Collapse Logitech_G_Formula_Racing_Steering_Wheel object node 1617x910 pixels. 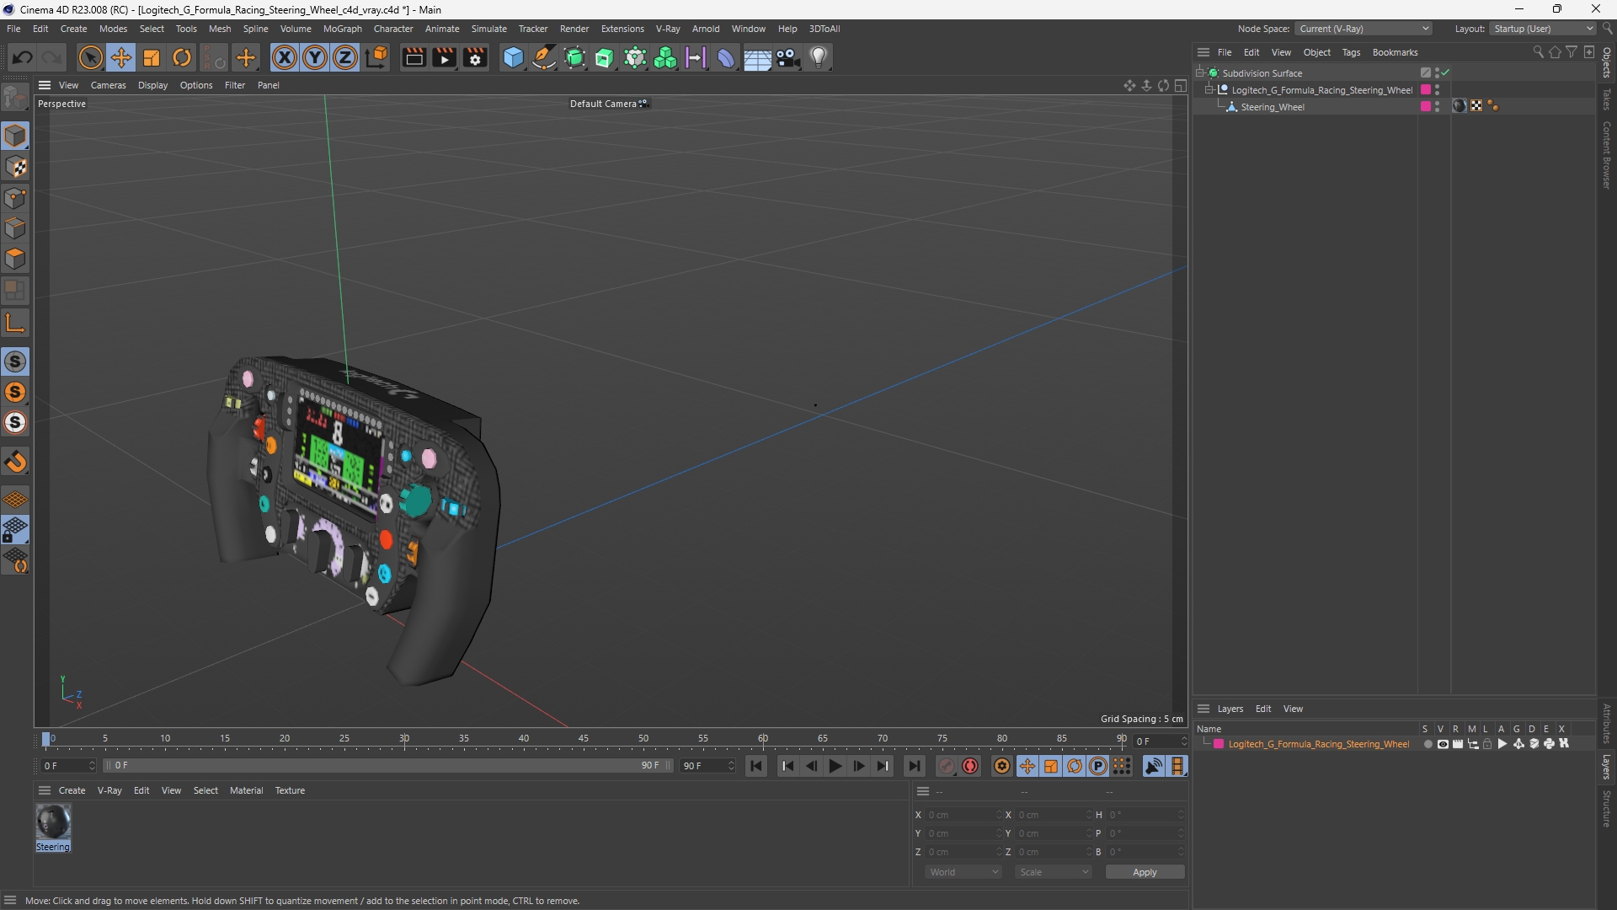tap(1209, 90)
